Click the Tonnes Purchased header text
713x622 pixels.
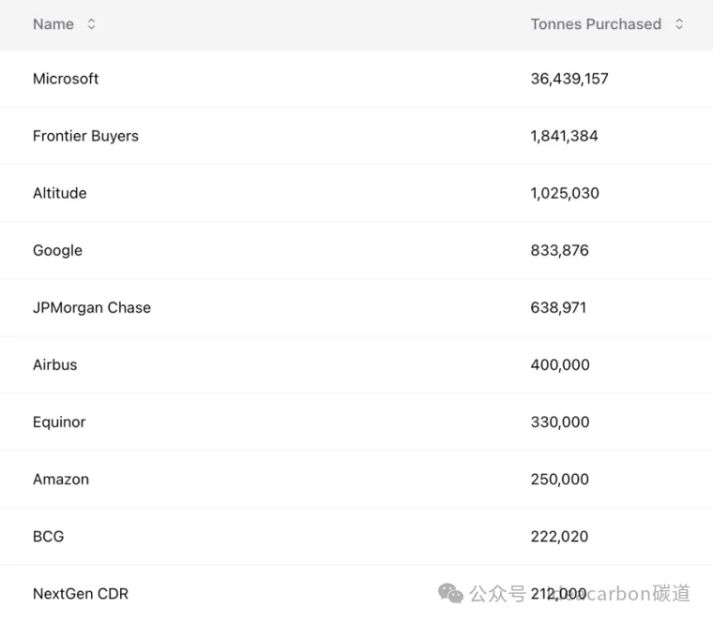[x=596, y=24]
